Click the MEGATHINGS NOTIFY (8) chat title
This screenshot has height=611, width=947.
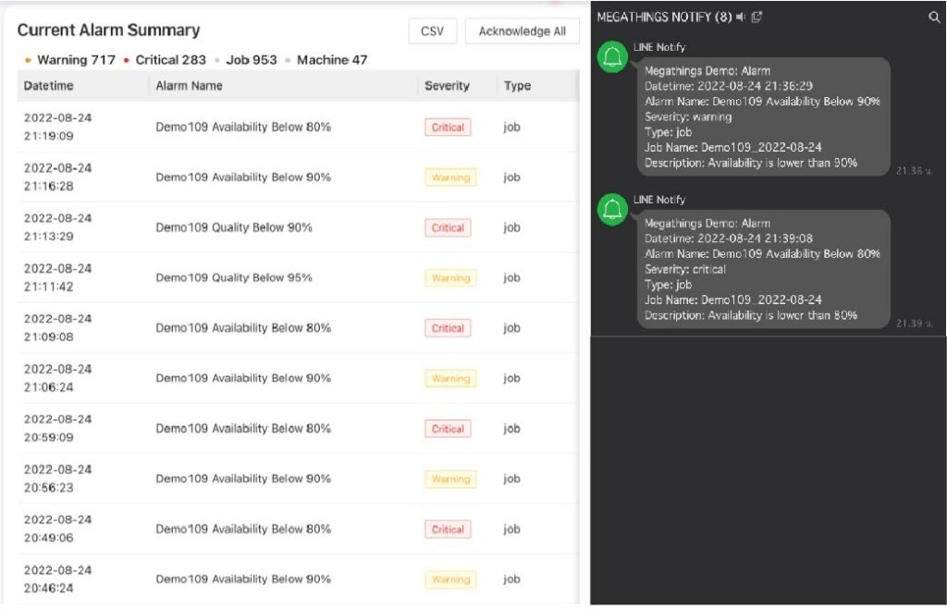point(664,17)
